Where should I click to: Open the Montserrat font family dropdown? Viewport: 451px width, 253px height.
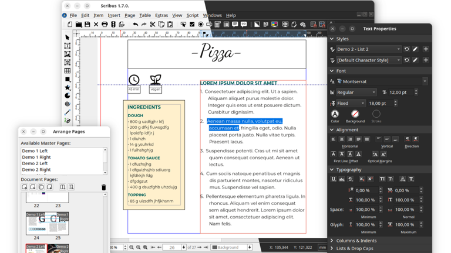[x=382, y=81]
